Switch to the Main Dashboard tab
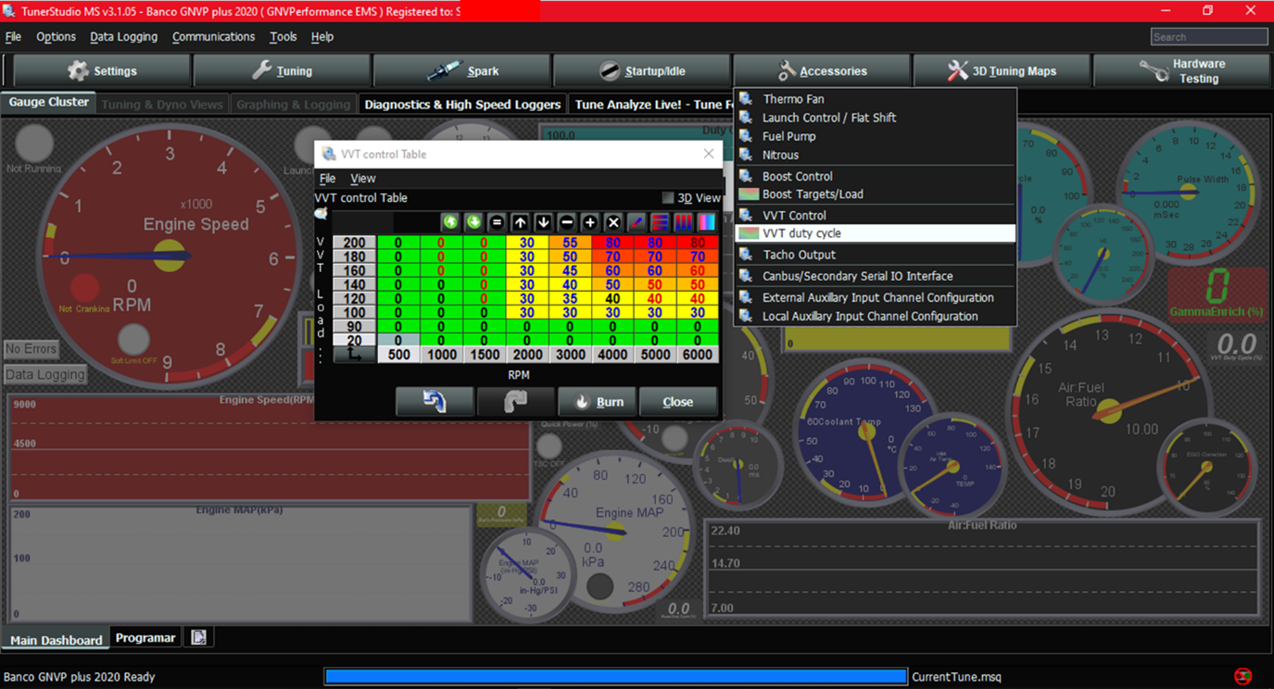 pos(56,640)
